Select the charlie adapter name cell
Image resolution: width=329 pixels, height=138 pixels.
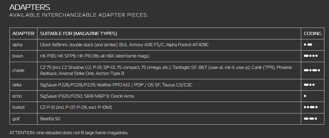tap(18, 70)
